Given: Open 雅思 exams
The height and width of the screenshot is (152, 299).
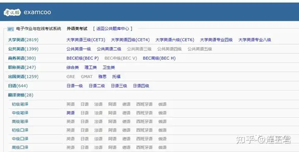Looking at the screenshot, I should click(x=103, y=77).
